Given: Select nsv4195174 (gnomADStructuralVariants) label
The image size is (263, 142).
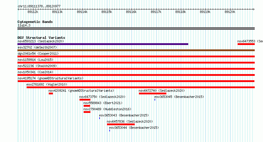Looking at the screenshot, I should 51,78.
